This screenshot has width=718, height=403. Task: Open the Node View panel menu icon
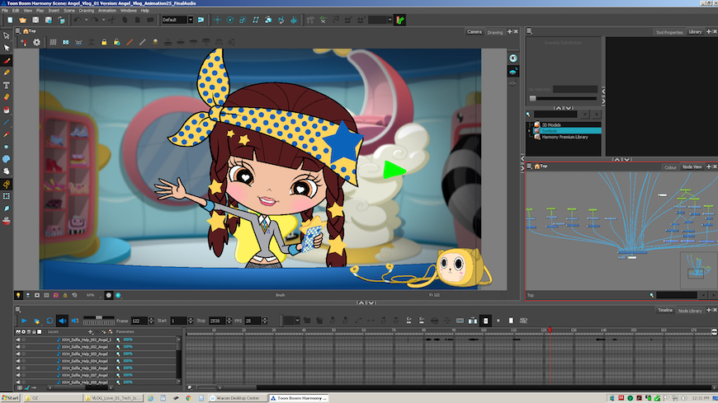click(529, 166)
